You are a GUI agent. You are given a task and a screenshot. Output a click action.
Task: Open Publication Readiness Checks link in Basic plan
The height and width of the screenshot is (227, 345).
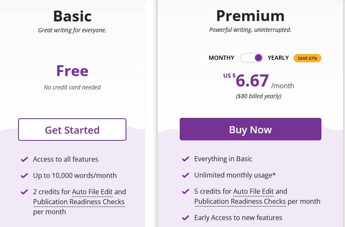[79, 202]
